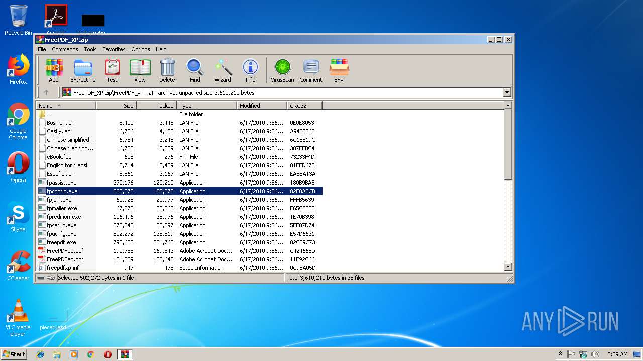This screenshot has height=361, width=643.
Task: Click the file list scroll down arrow
Action: pos(508,267)
